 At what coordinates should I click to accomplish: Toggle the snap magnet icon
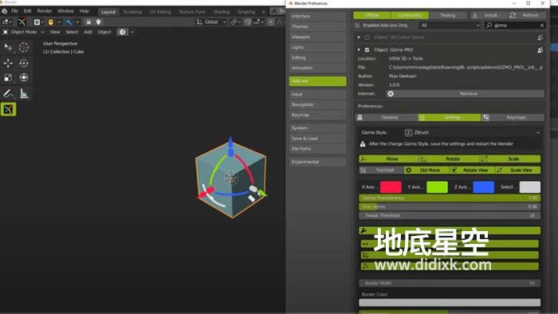[x=248, y=22]
